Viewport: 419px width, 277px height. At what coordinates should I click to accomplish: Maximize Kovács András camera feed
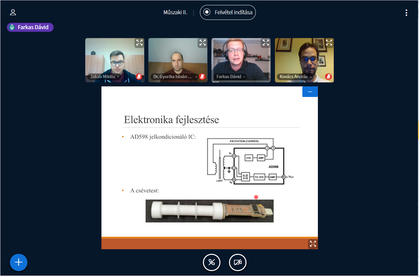click(329, 43)
